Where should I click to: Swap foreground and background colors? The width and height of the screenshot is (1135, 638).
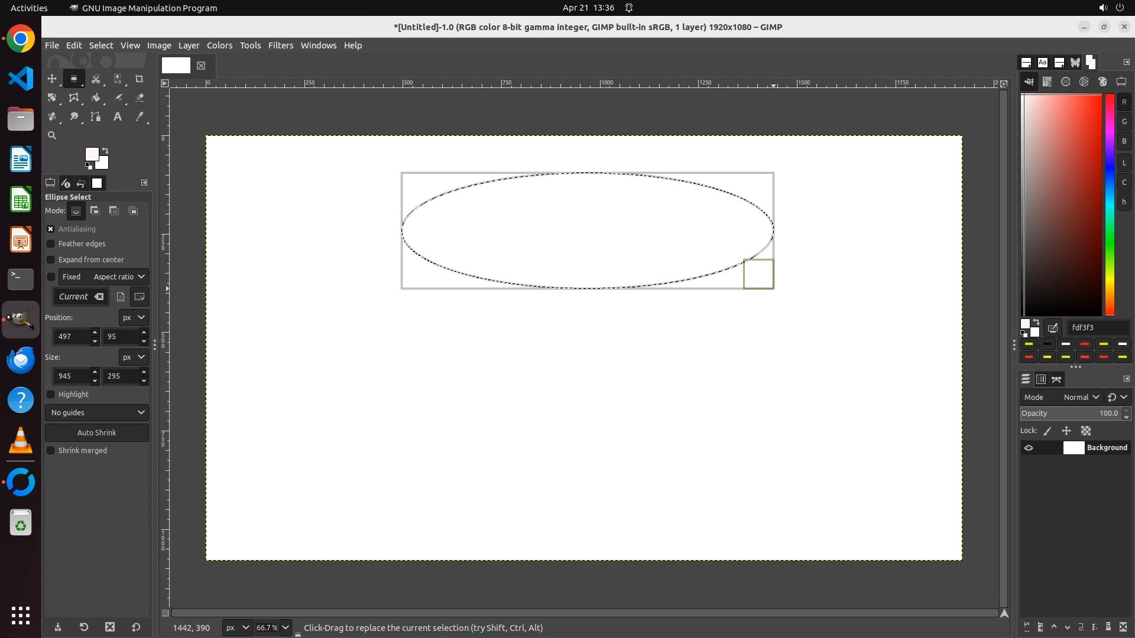[x=105, y=150]
